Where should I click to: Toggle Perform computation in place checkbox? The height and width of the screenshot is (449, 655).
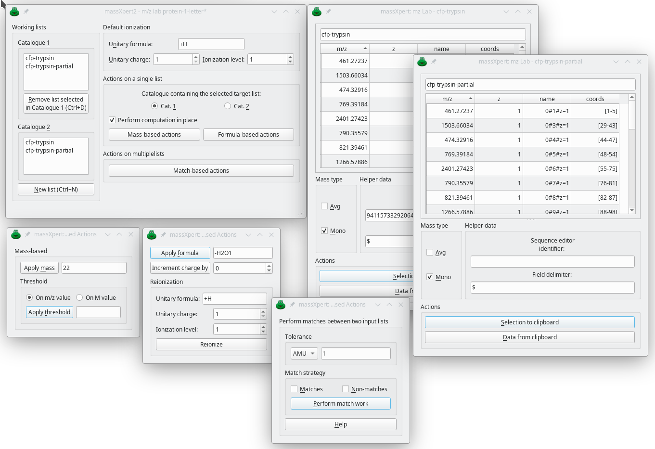[112, 120]
